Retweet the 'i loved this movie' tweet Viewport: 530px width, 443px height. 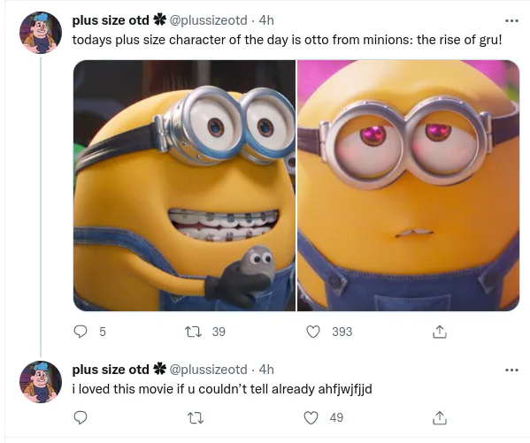coord(196,418)
